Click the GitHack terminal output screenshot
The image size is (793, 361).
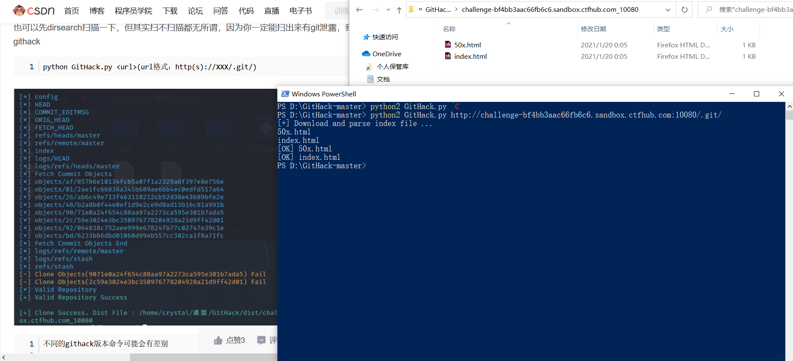(146, 207)
